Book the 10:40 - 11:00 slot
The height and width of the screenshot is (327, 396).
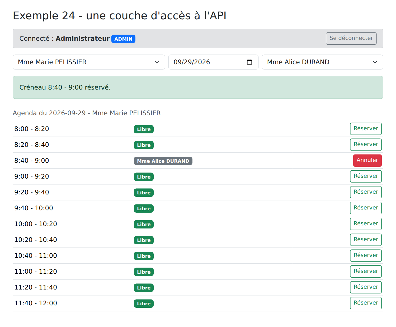(x=366, y=256)
